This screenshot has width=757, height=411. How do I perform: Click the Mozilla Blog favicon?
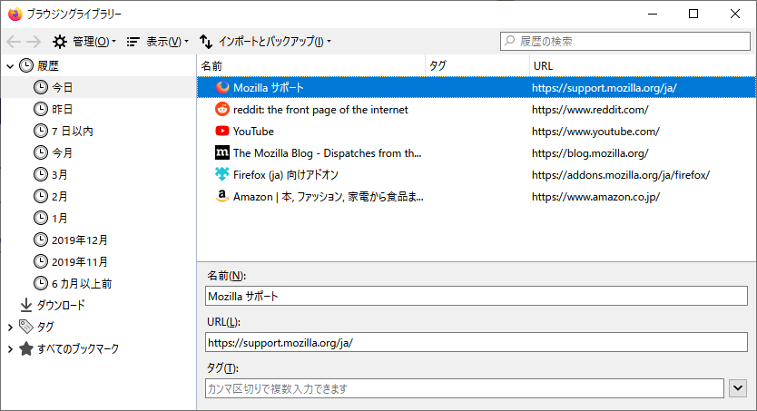click(222, 152)
